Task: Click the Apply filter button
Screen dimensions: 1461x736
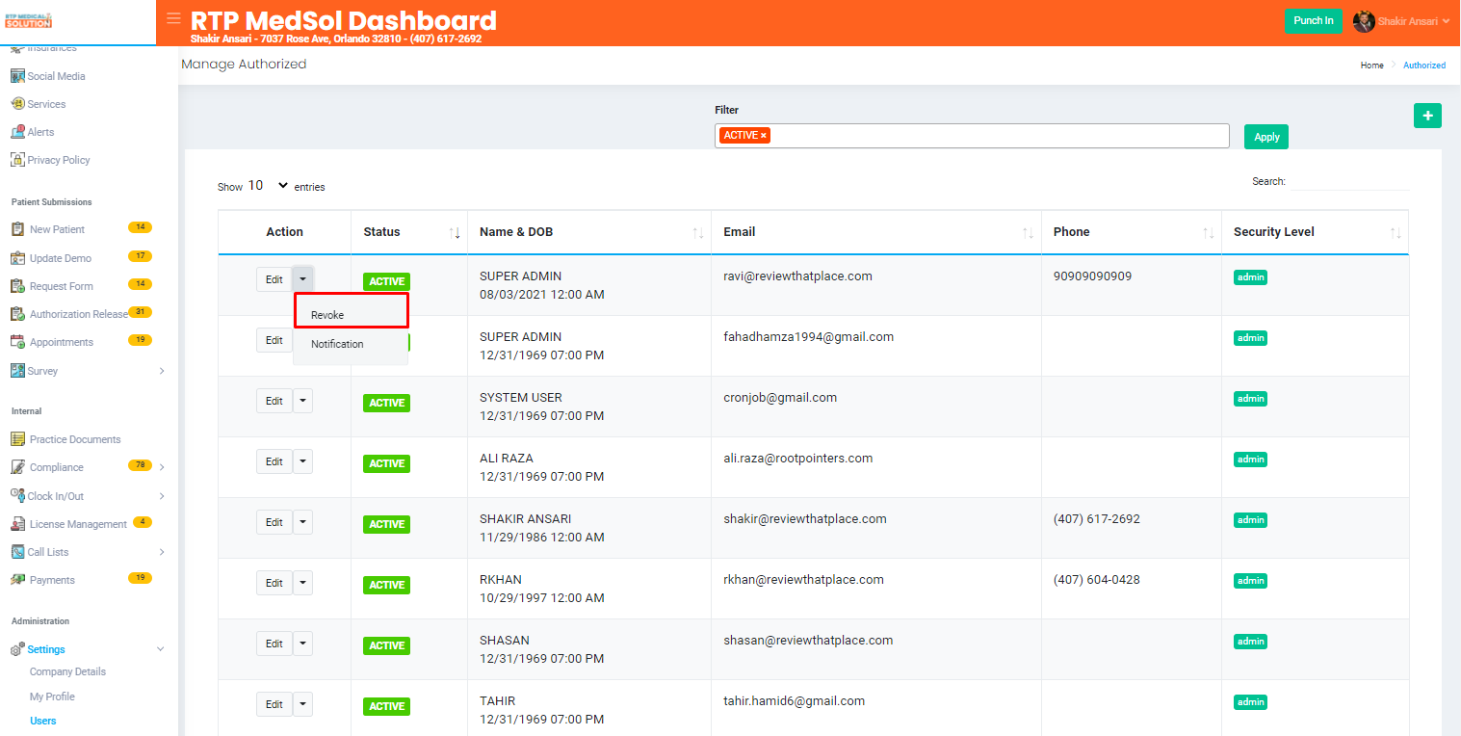Action: (1266, 137)
